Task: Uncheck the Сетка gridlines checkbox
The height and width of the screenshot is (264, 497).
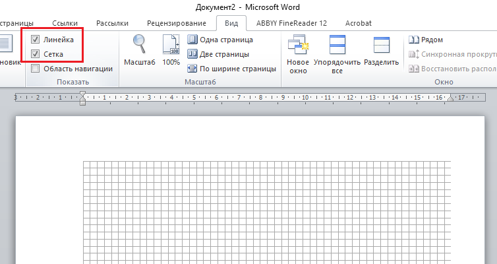Action: [x=35, y=54]
